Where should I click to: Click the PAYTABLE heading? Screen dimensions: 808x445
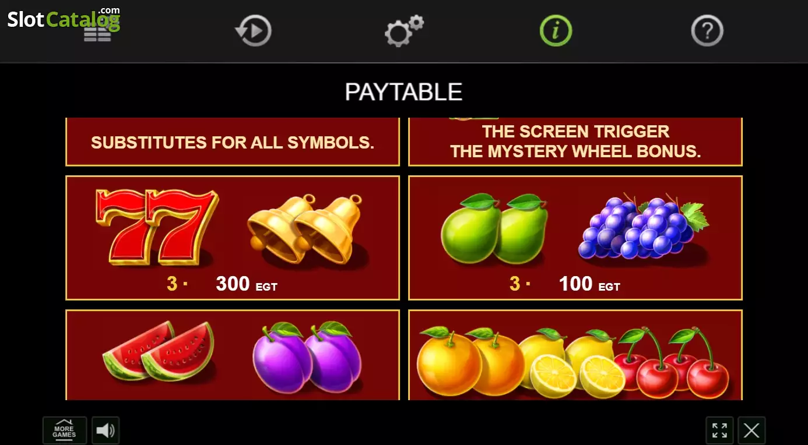[403, 92]
